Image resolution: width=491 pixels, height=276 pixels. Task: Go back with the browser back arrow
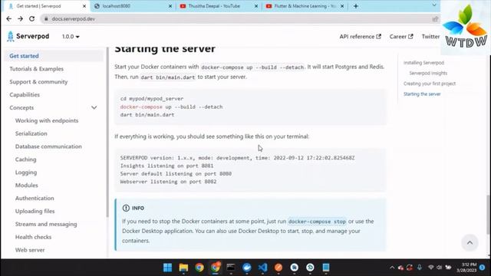point(8,18)
